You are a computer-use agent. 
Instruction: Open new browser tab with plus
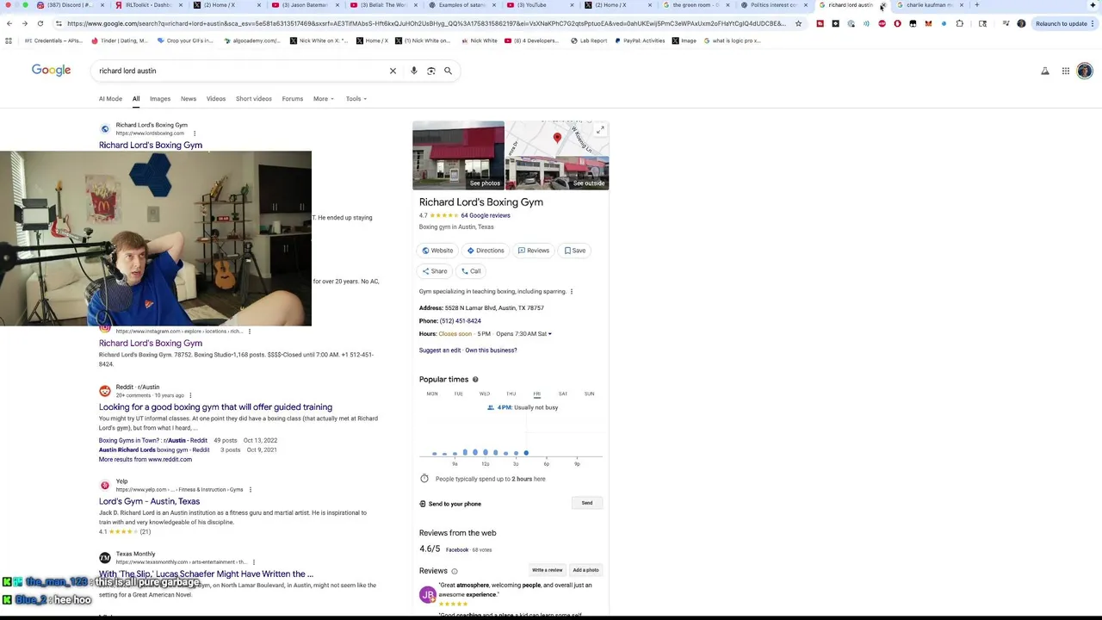tap(976, 5)
